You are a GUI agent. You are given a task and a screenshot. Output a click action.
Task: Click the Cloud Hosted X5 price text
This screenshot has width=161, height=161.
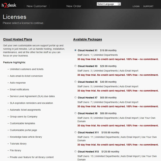point(108,82)
